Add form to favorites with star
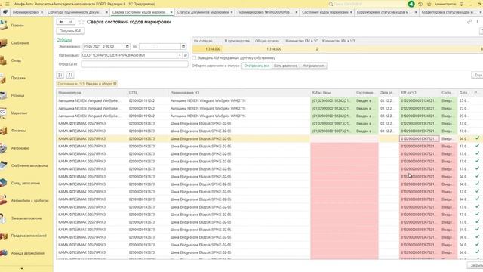The image size is (483, 272). [82, 22]
